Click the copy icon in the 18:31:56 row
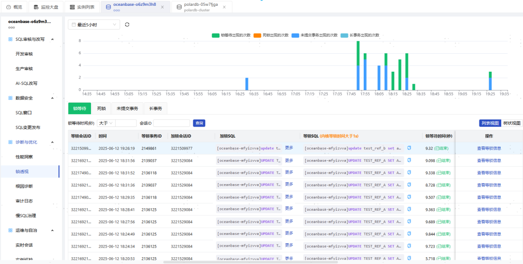This screenshot has width=523, height=264. pyautogui.click(x=409, y=160)
